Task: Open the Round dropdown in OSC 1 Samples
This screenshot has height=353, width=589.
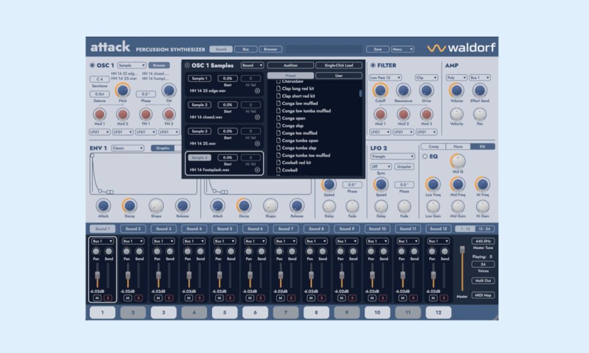Action: (252, 66)
